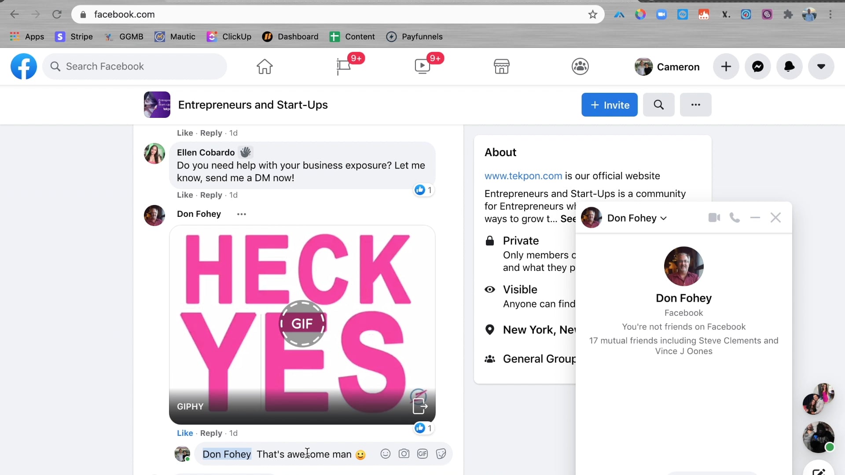The height and width of the screenshot is (475, 845).
Task: Attach a photo using the camera icon
Action: pyautogui.click(x=404, y=454)
